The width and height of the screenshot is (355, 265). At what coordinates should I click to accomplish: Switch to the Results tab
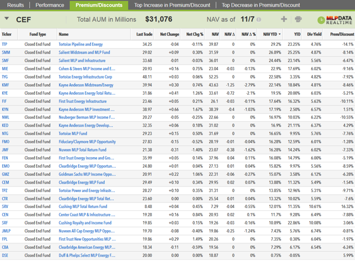(x=16, y=5)
